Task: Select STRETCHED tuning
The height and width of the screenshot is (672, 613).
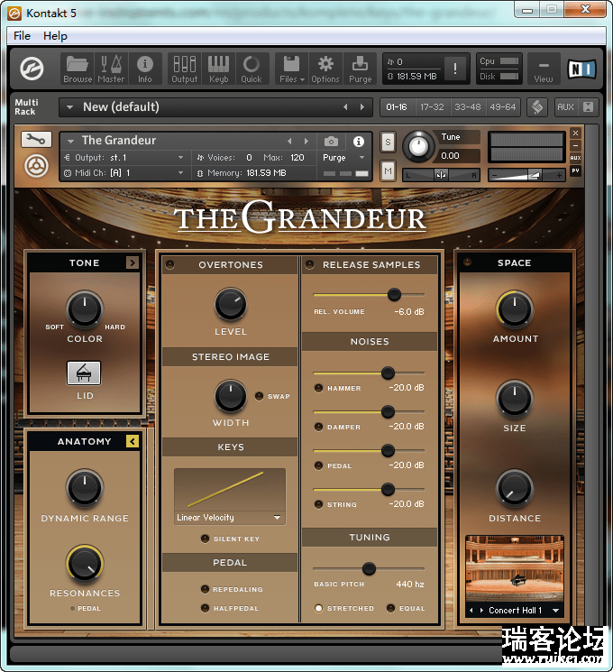Action: (x=318, y=608)
